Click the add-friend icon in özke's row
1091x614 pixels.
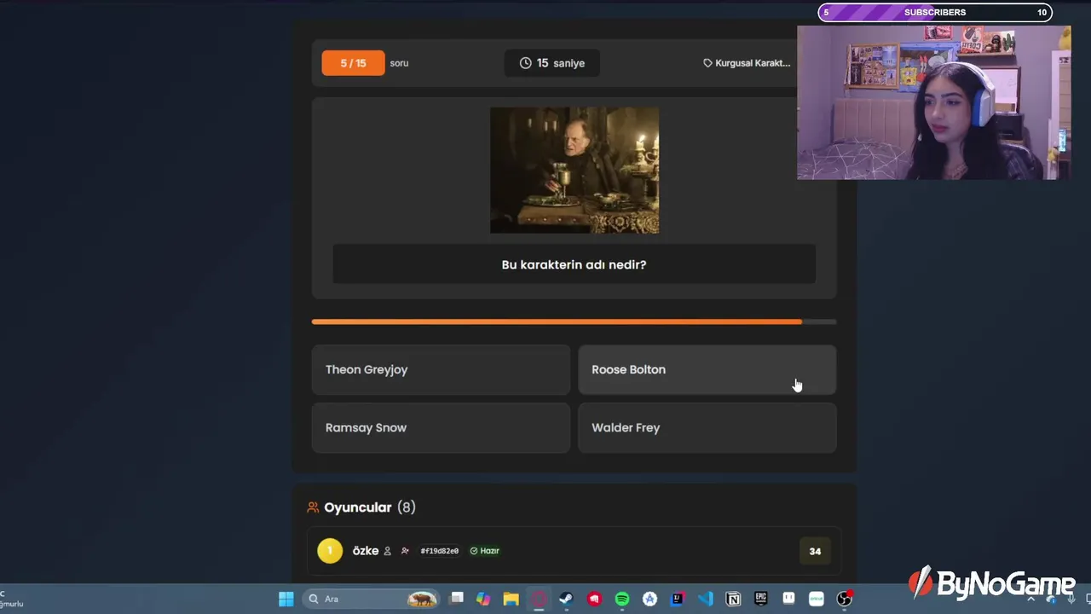pyautogui.click(x=405, y=551)
